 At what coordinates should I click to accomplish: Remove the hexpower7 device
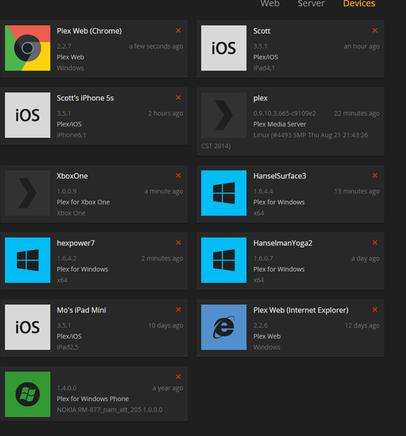[179, 242]
